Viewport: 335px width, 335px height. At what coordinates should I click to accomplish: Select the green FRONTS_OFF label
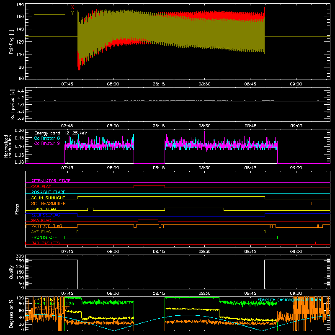[x=44, y=237]
